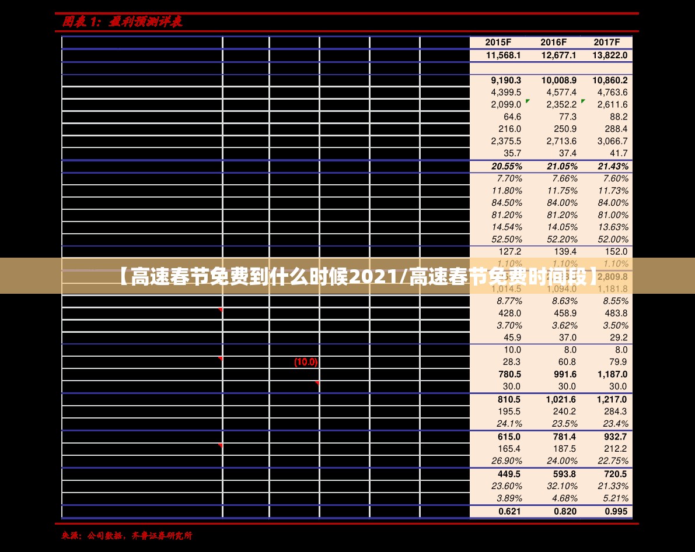This screenshot has width=695, height=552.
Task: Click the percentage 84.50%
Action: (507, 203)
